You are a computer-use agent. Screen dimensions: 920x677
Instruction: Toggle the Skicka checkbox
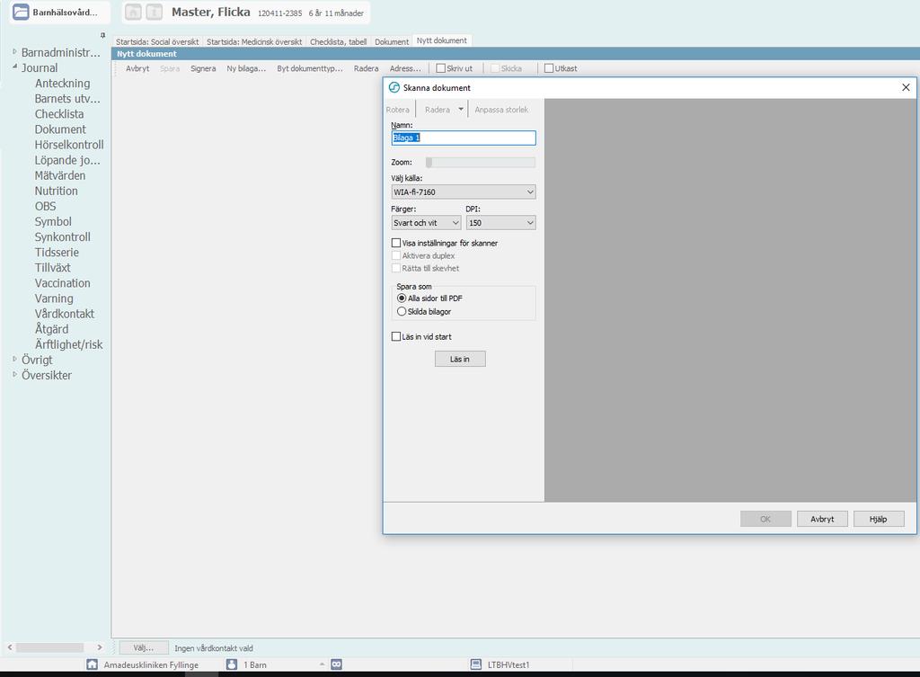(495, 68)
